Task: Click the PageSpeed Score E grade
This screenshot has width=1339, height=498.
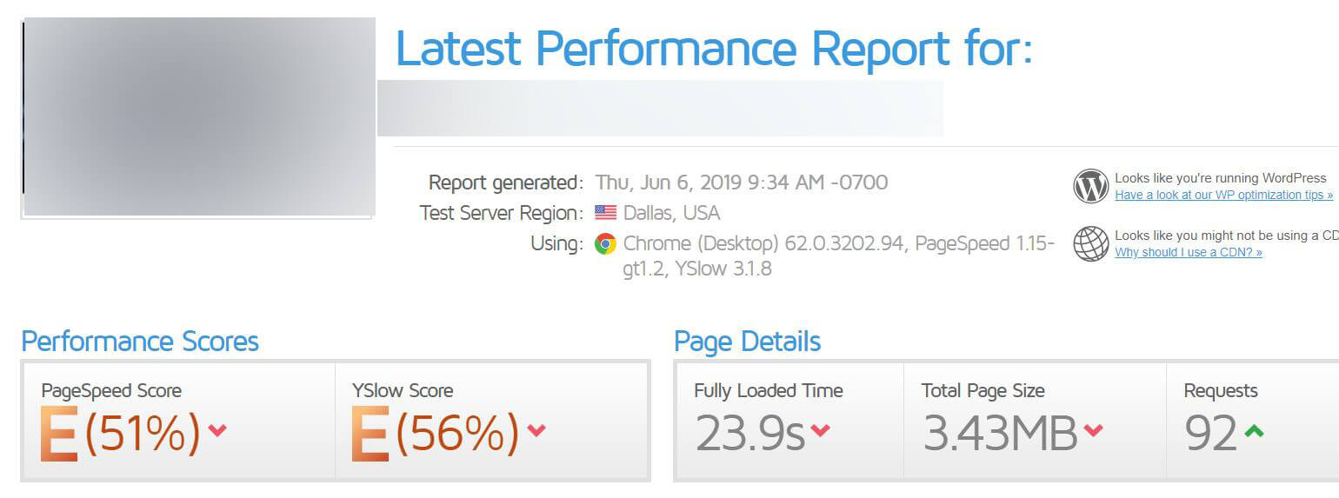Action: tap(59, 434)
